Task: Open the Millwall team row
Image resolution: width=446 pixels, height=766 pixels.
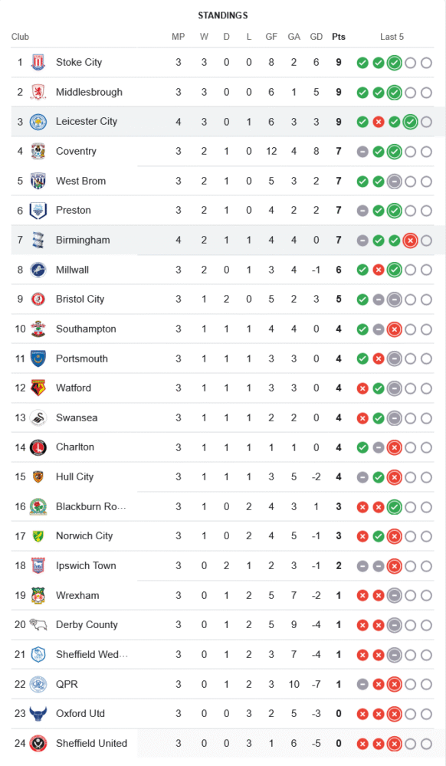Action: click(222, 270)
